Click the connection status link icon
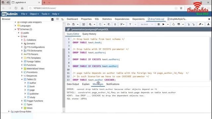This screenshot has width=212, height=119. [x=68, y=29]
